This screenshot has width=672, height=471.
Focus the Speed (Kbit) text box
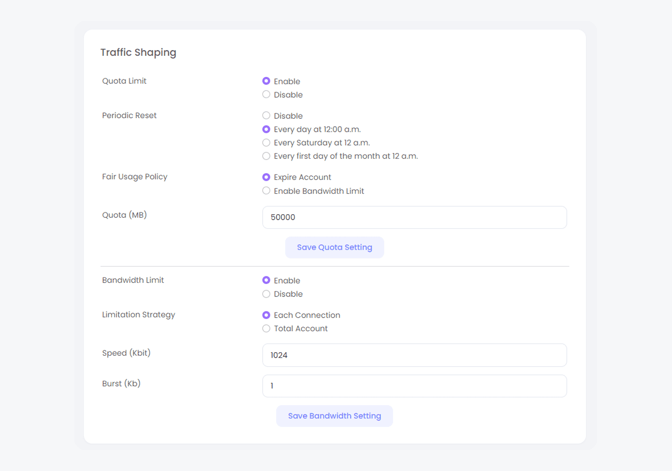click(x=414, y=355)
